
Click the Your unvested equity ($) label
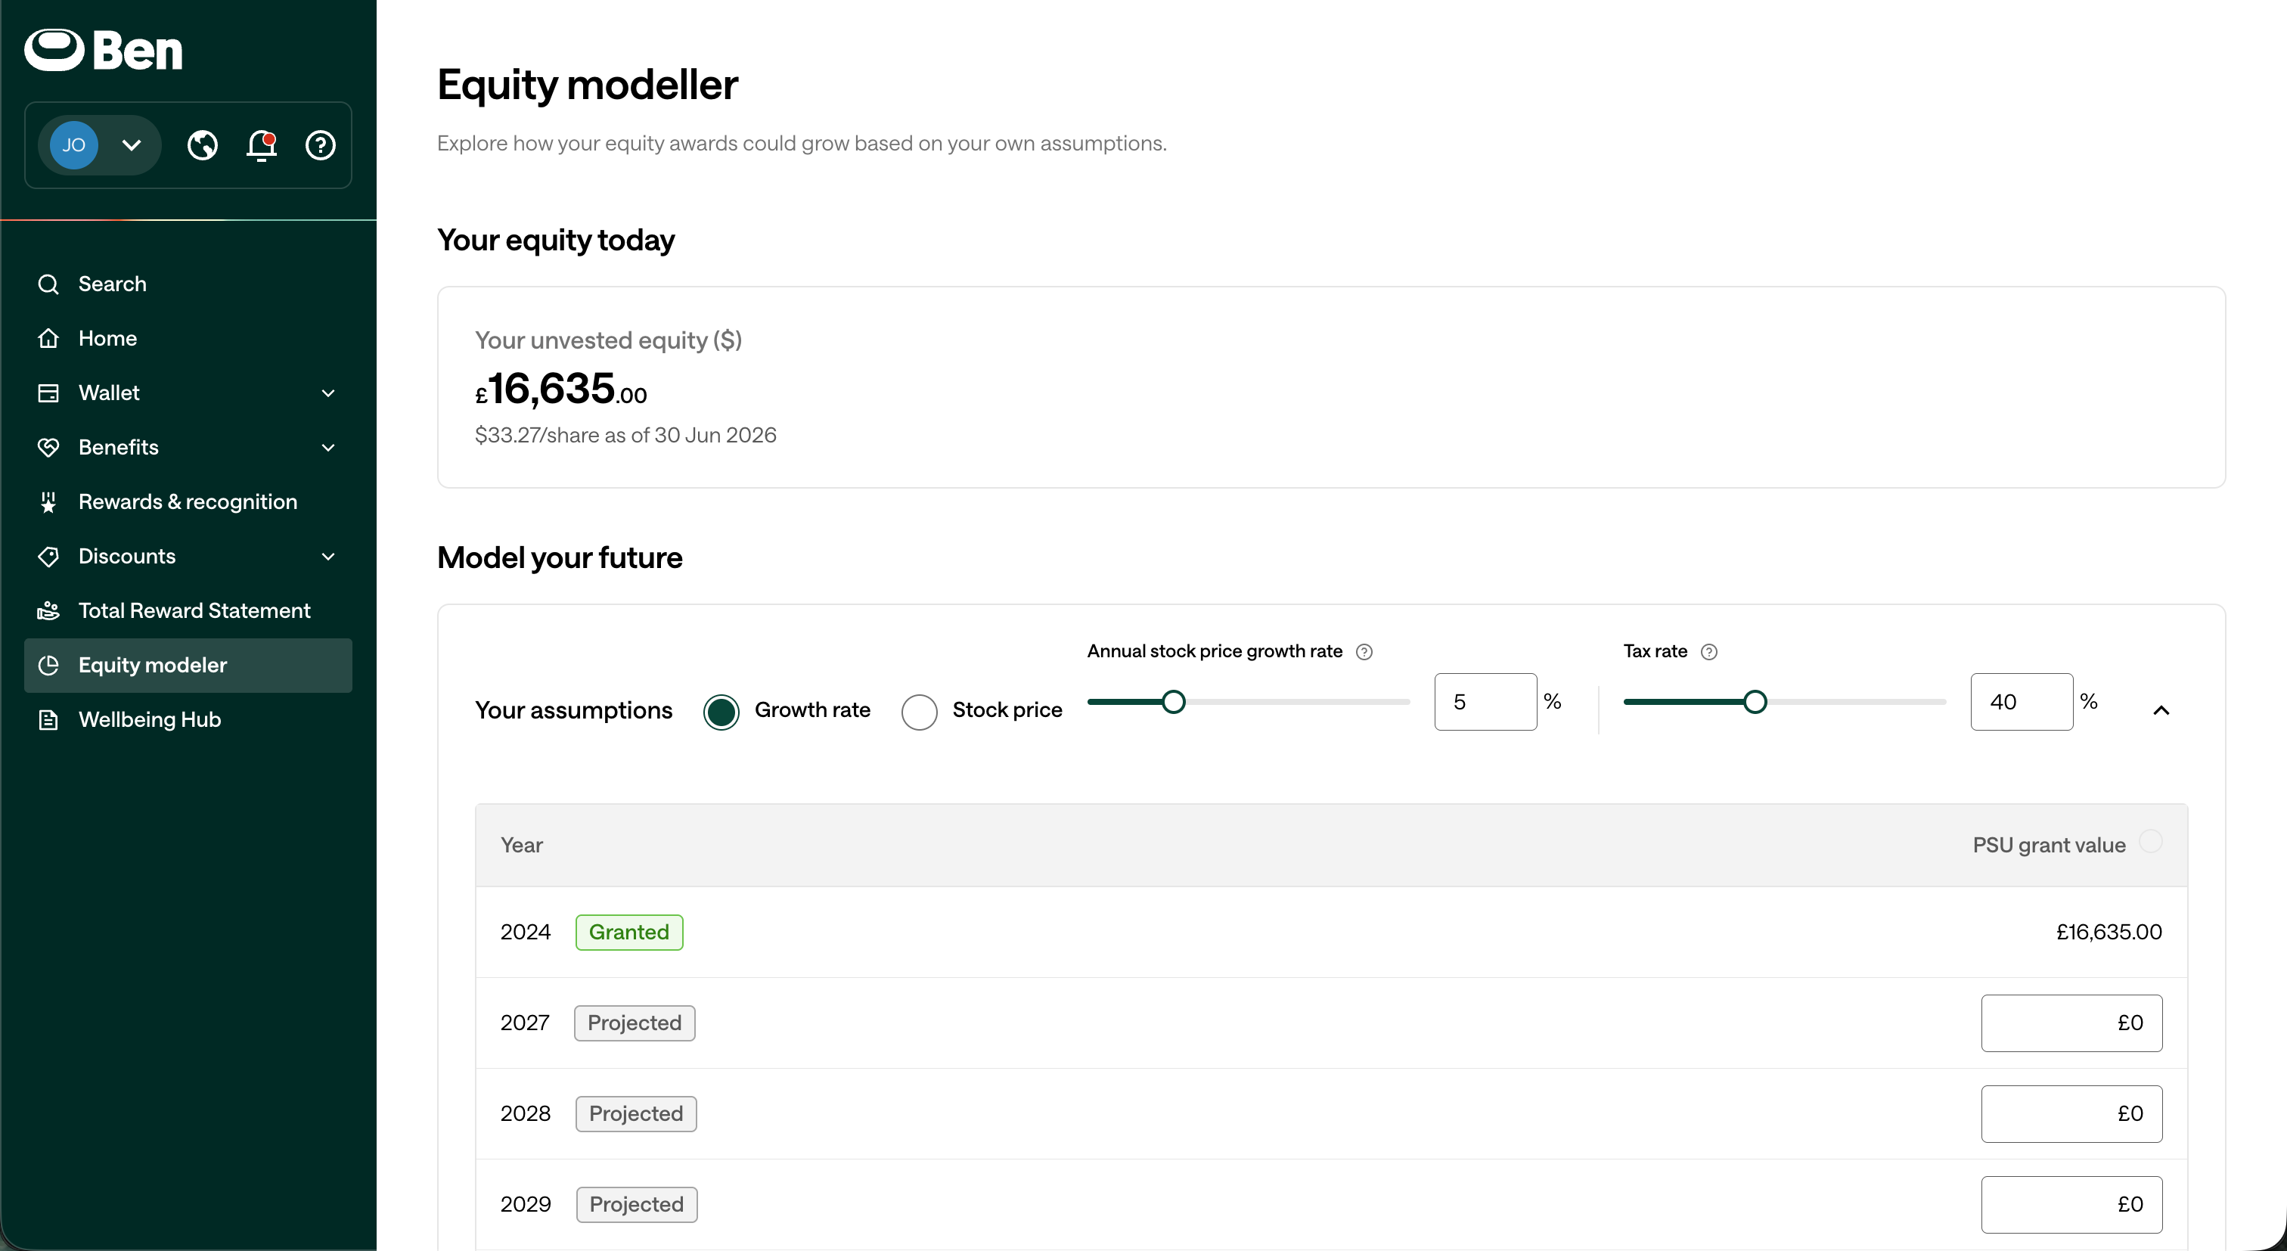point(608,340)
